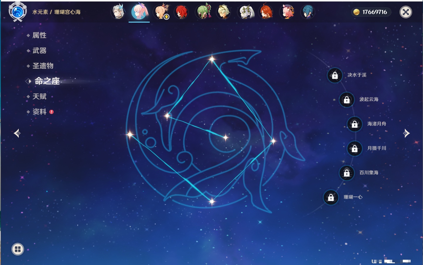Open the grid menu icon at bottom left
423x265 pixels.
click(18, 249)
